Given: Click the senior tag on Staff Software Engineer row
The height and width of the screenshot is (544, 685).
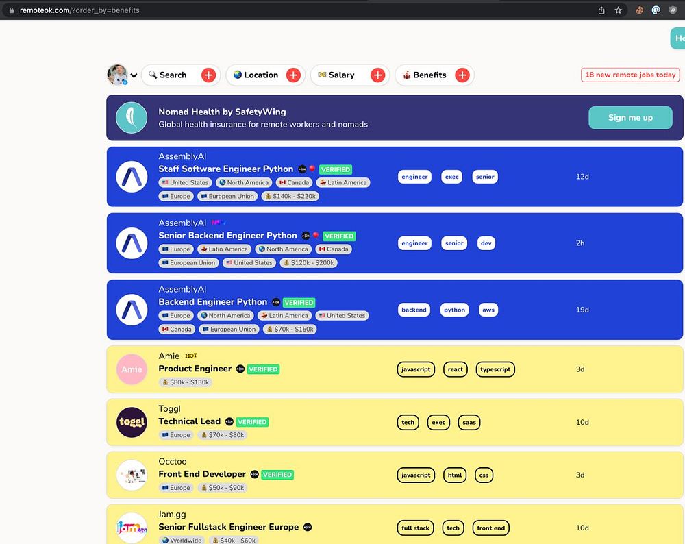Looking at the screenshot, I should tap(485, 177).
